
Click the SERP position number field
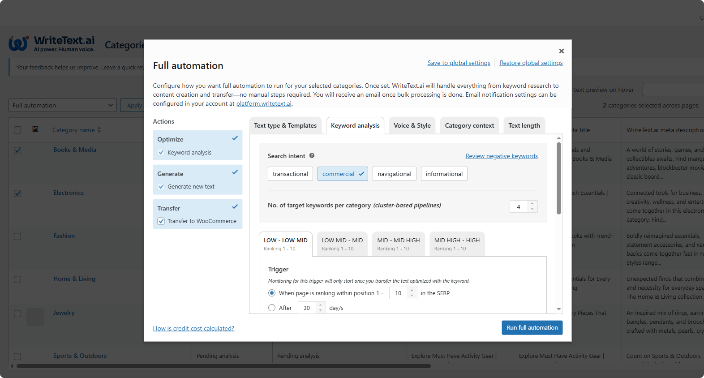[399, 293]
